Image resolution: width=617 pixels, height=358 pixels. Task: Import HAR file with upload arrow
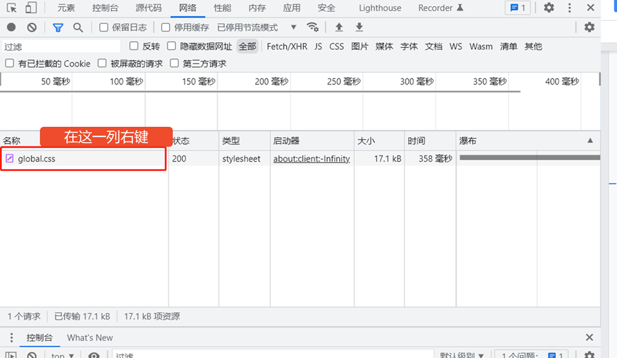[339, 27]
